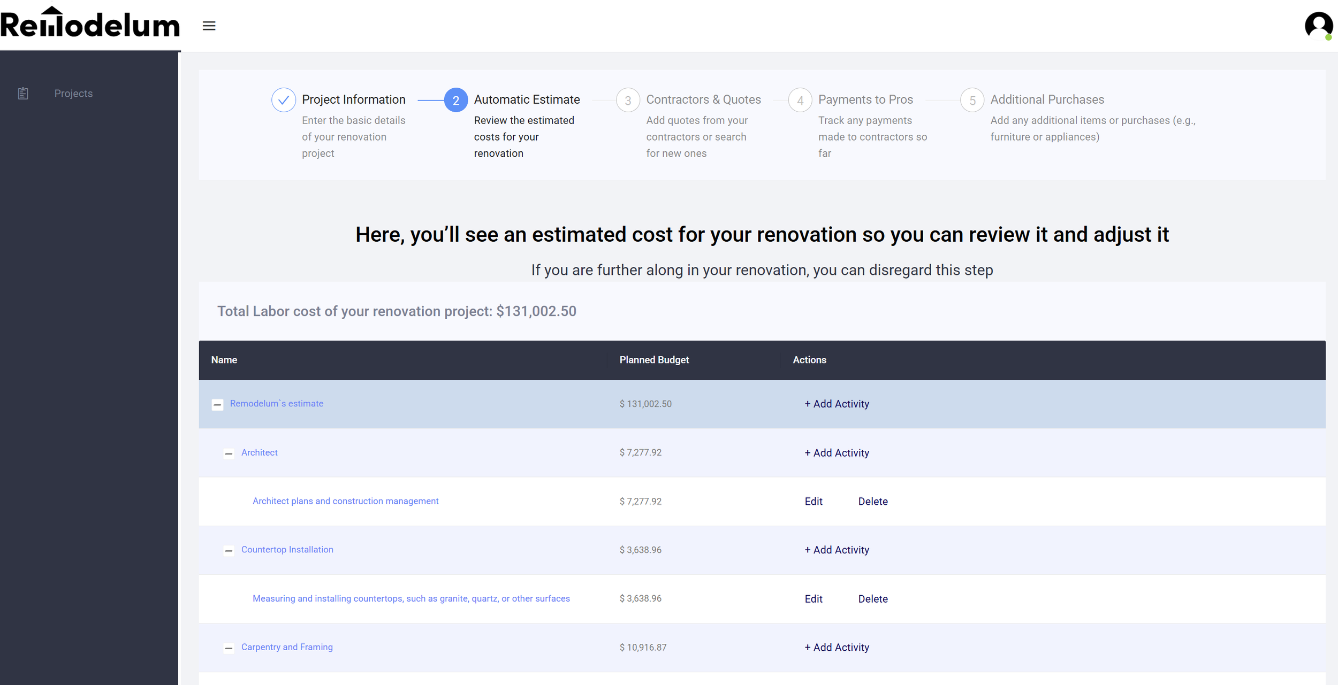Select the step 2 circle for Automatic Estimate
The width and height of the screenshot is (1338, 685).
point(455,99)
